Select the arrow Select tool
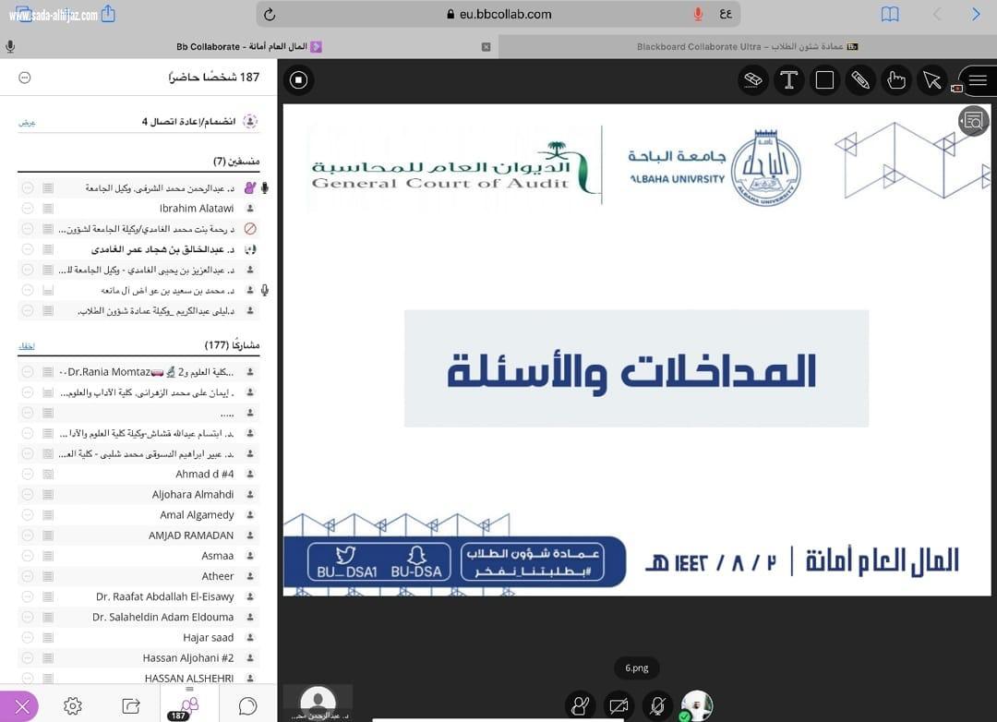Image resolution: width=997 pixels, height=722 pixels. [932, 80]
